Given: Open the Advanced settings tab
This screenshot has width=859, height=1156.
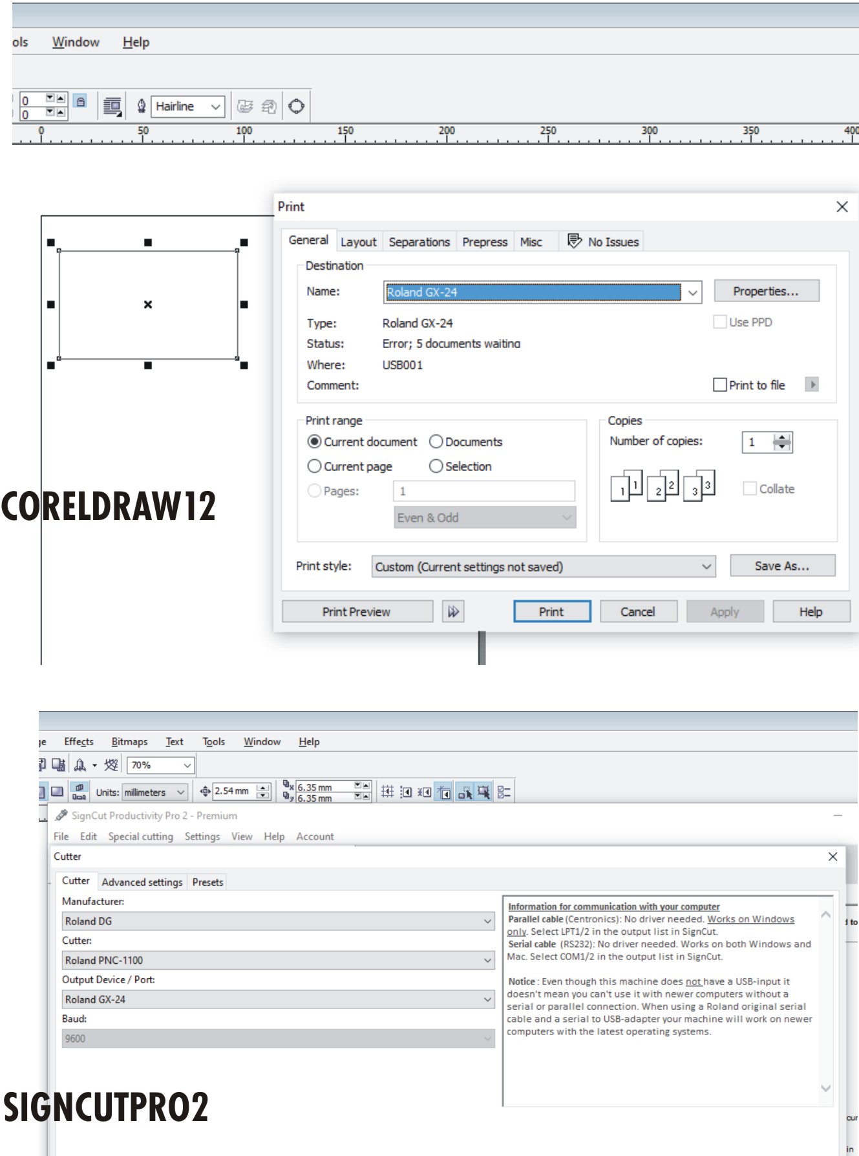Looking at the screenshot, I should [x=142, y=882].
